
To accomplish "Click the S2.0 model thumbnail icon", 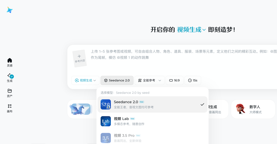I will coord(106,104).
